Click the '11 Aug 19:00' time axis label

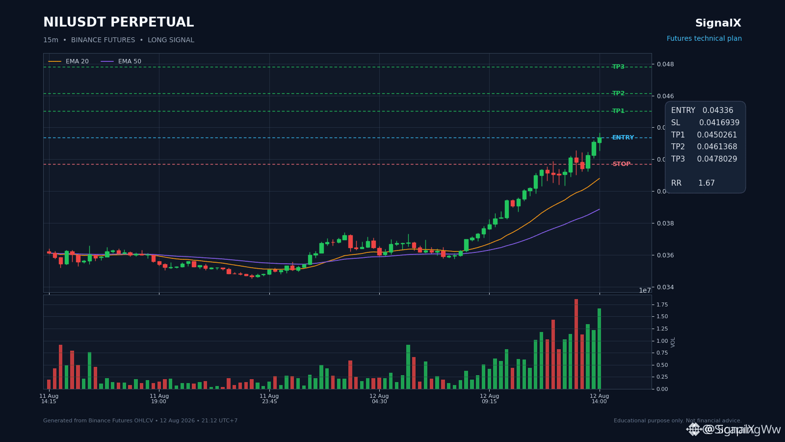tap(159, 399)
